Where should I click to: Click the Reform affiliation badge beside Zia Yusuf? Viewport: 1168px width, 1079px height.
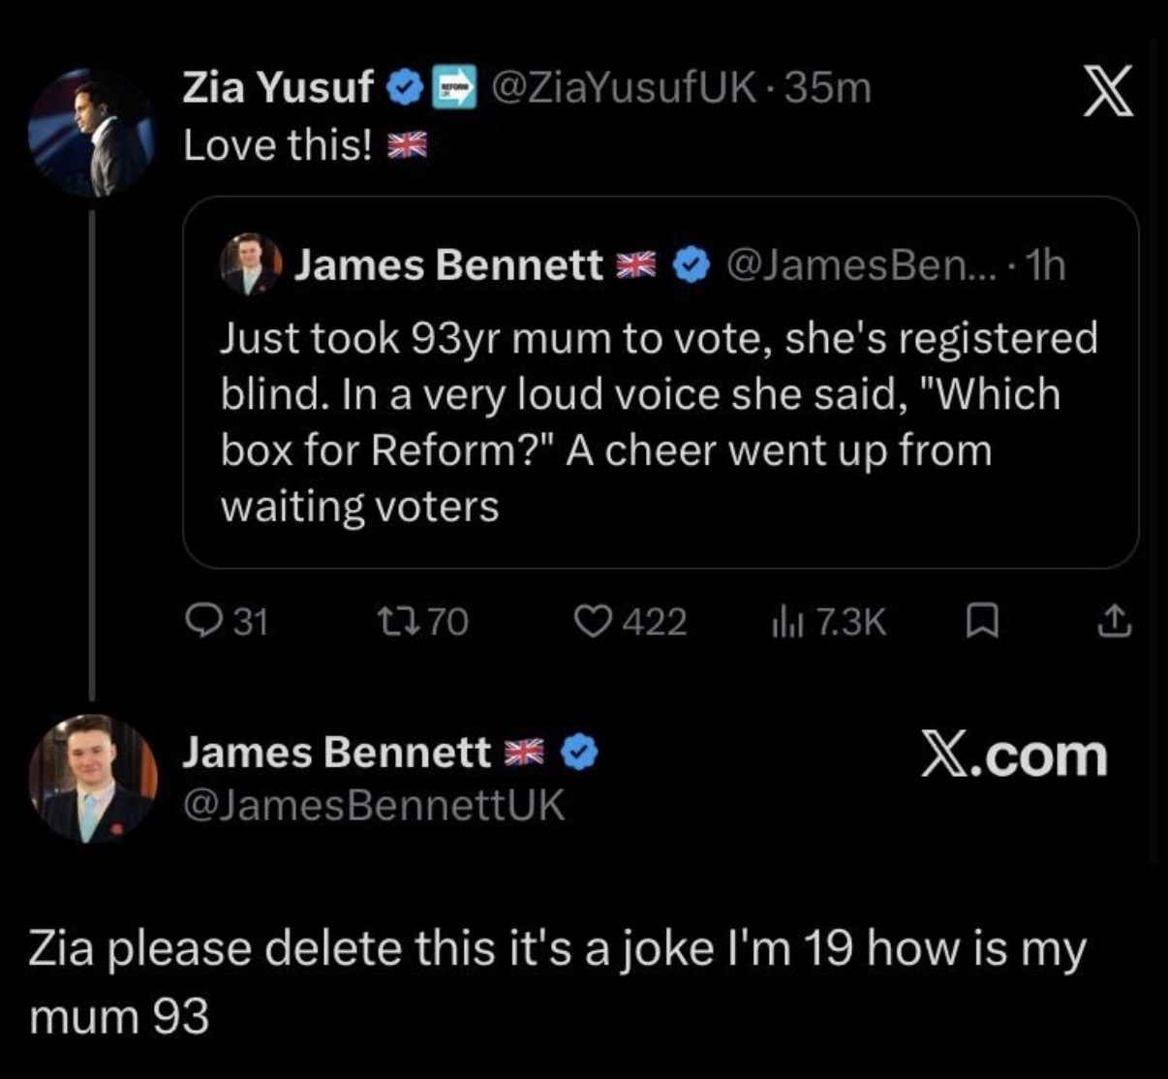point(455,88)
